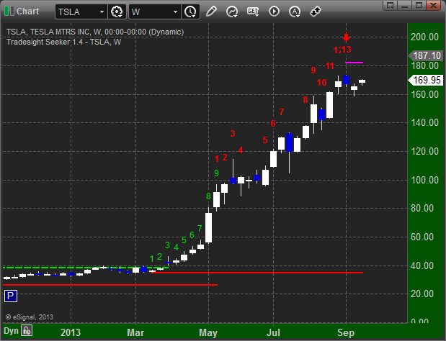Image resolution: width=446 pixels, height=341 pixels.
Task: Click the Chart title text
Action: click(x=27, y=11)
